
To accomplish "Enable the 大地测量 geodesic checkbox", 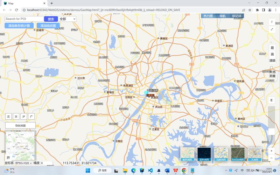I will (x=272, y=68).
